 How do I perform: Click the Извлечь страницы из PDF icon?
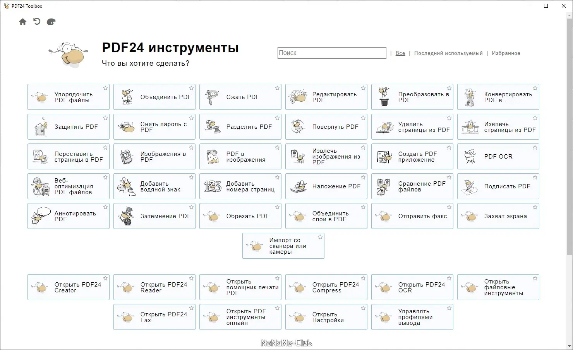[x=470, y=127]
